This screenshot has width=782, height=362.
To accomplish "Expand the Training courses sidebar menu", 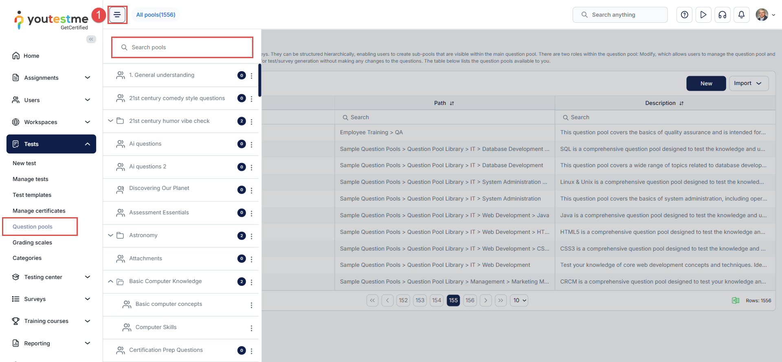I will tap(88, 321).
